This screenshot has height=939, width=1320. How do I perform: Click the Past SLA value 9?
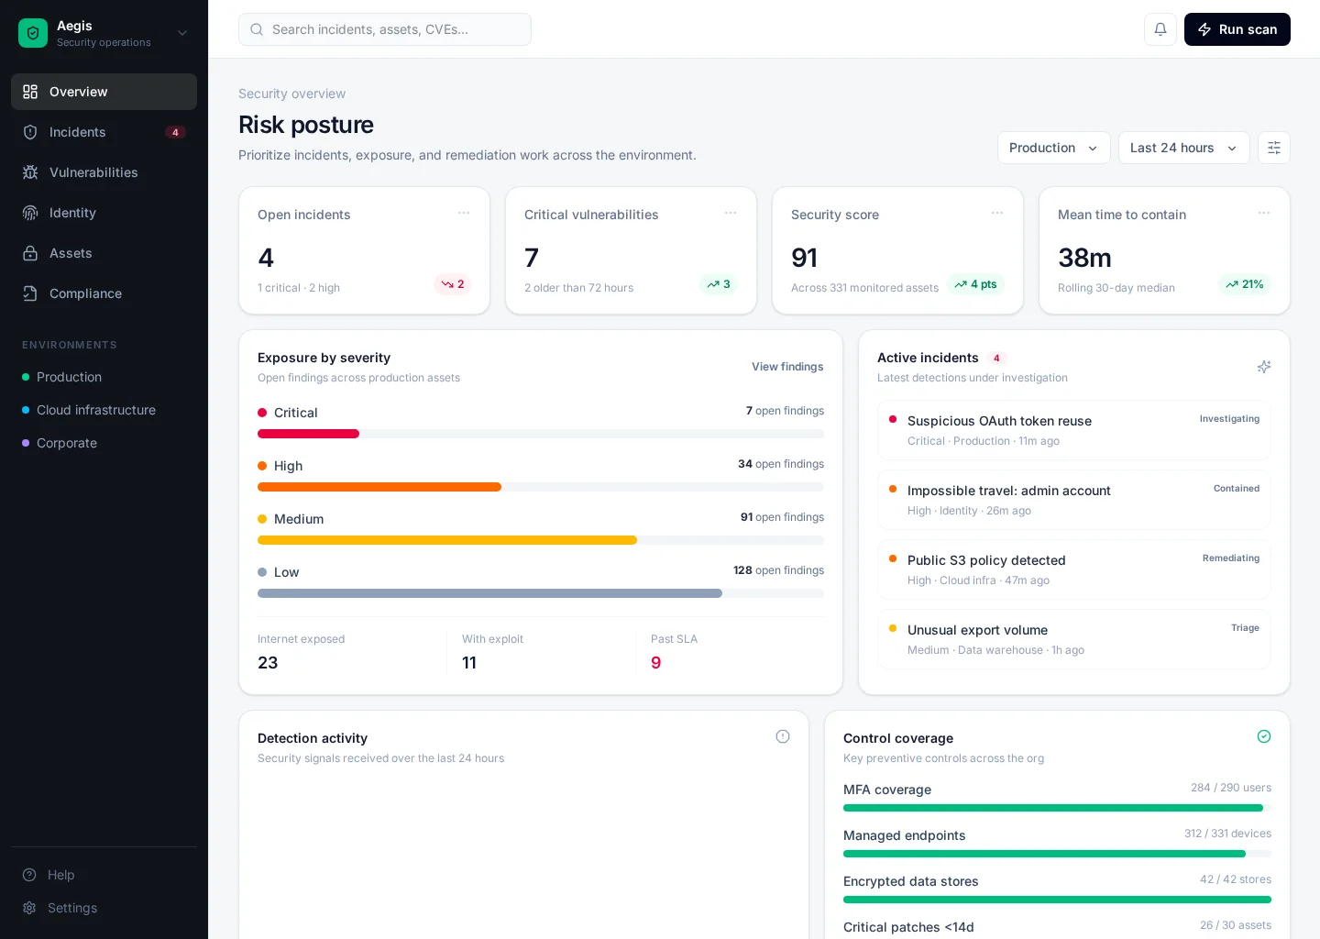coord(656,663)
